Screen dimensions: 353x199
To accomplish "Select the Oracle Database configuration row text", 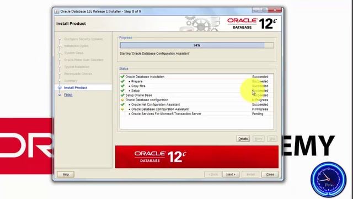I will pos(147,99).
